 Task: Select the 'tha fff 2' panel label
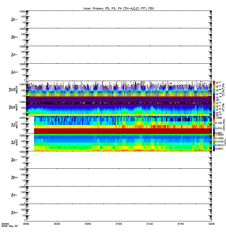coord(14,37)
